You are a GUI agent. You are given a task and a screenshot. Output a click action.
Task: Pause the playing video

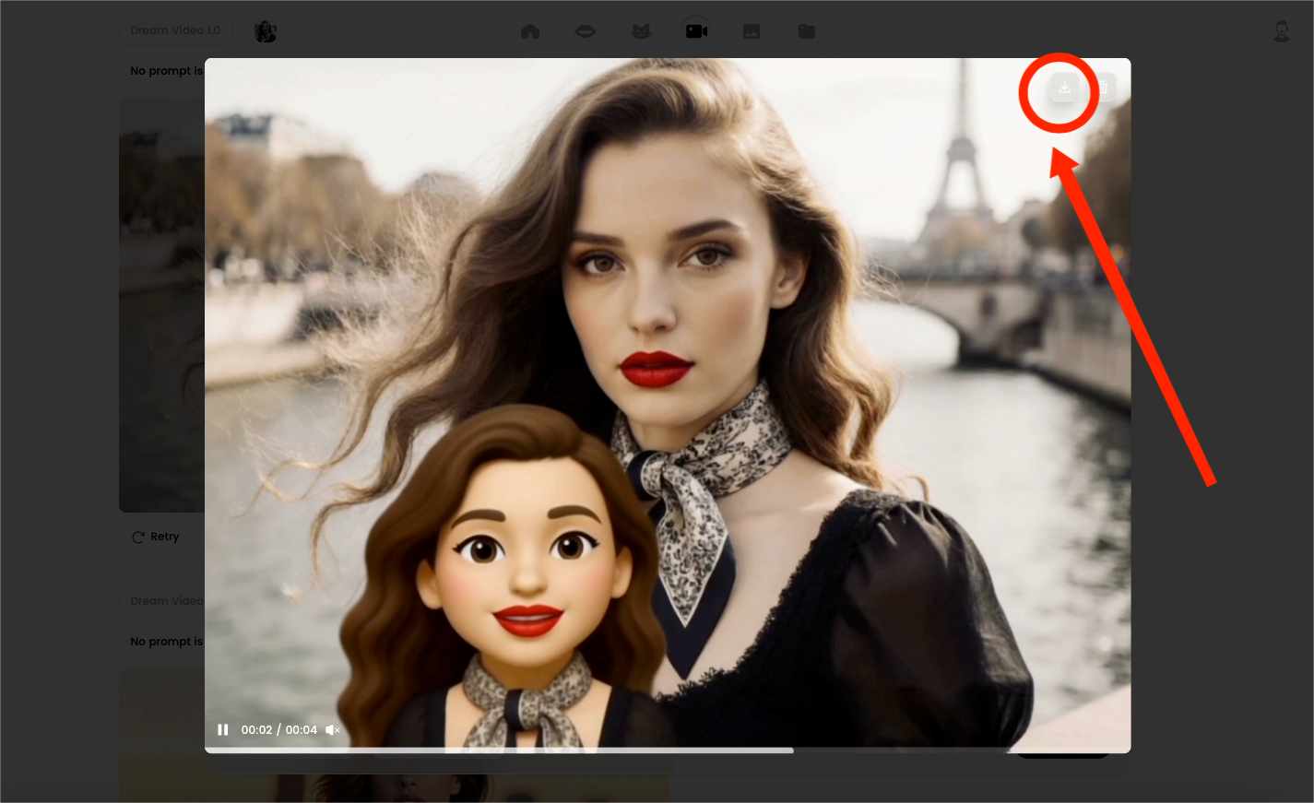[x=222, y=729]
